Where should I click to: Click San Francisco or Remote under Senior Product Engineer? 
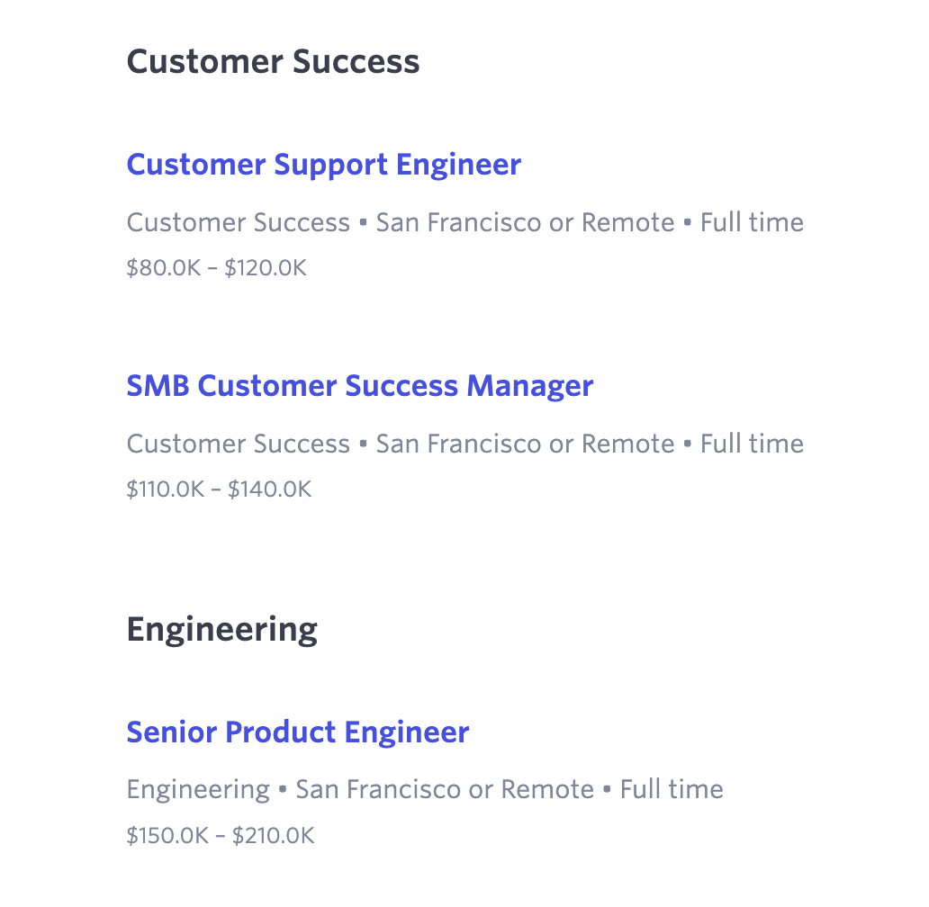click(x=445, y=789)
